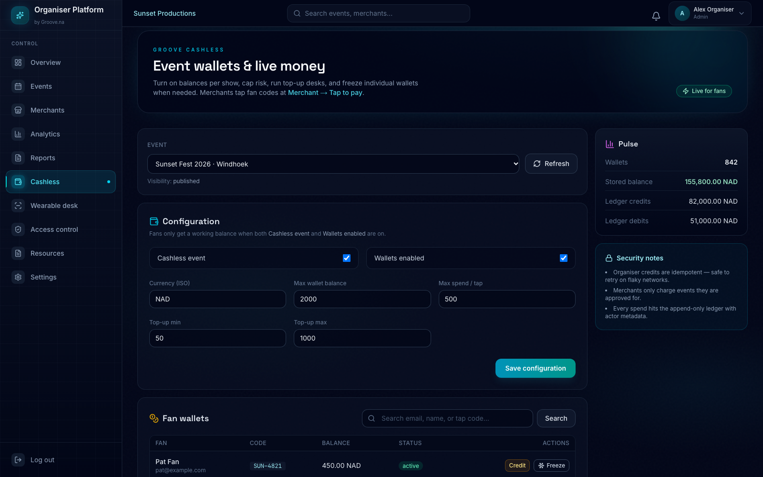Open the Events calendar icon
Screen dimensions: 763x477
[x=18, y=86]
